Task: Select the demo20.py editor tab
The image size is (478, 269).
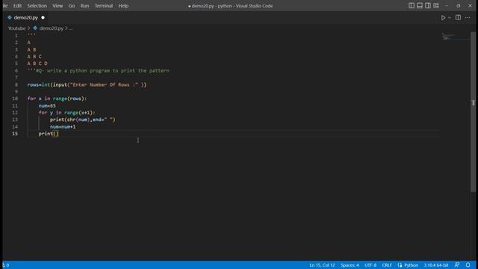Action: point(26,18)
